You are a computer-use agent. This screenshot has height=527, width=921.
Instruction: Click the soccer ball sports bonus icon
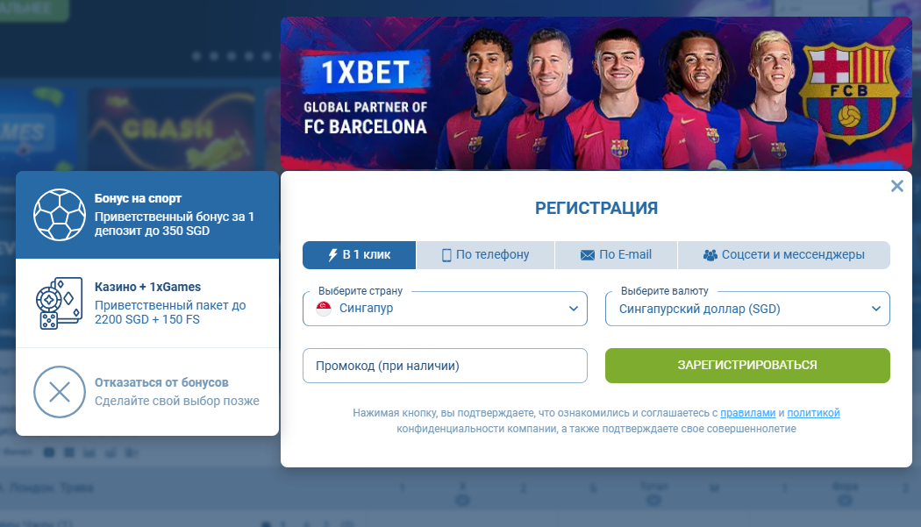pos(60,215)
